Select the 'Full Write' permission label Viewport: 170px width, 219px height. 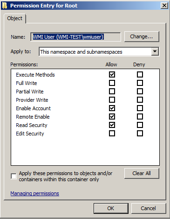(27, 83)
